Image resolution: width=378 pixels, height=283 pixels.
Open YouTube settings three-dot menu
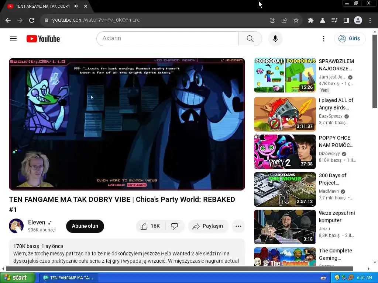pyautogui.click(x=323, y=39)
